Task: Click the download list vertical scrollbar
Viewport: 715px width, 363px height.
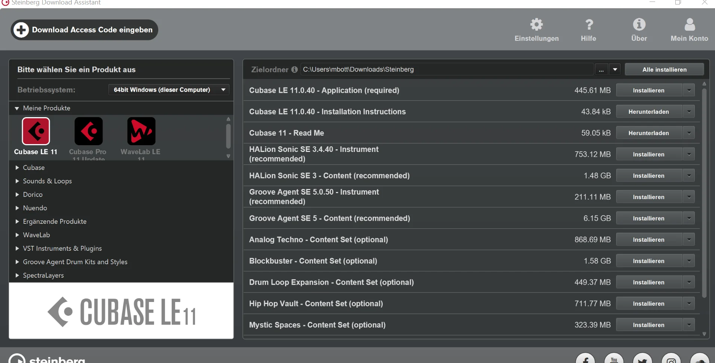Action: coord(704,193)
